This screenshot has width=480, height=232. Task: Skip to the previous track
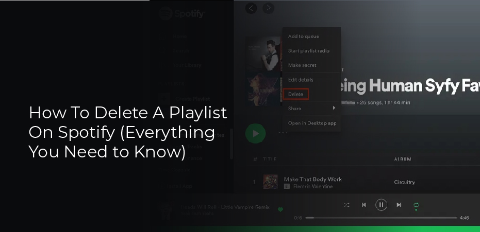(363, 205)
